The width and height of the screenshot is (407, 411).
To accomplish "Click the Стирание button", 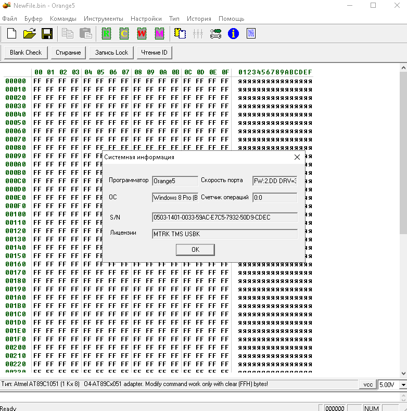I will point(69,53).
